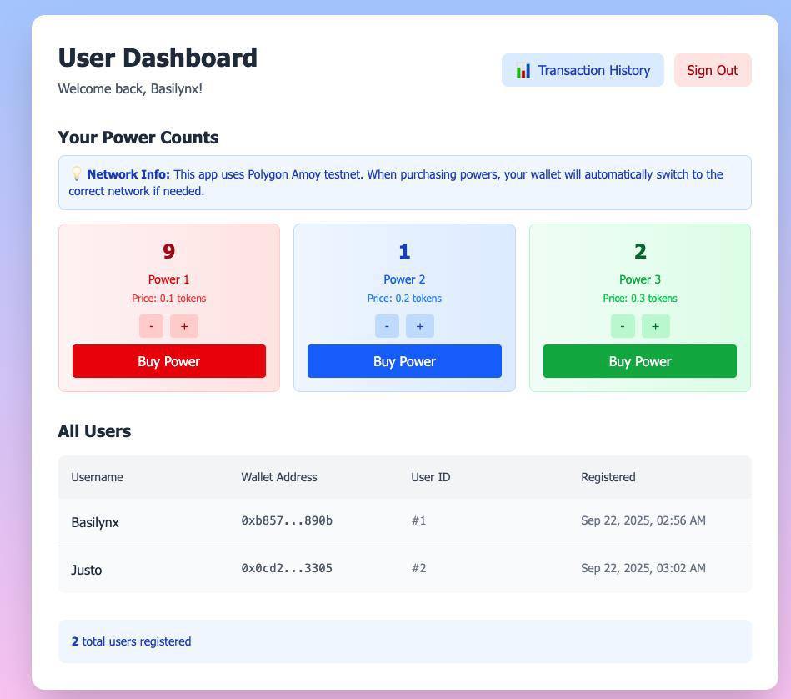The image size is (791, 699).
Task: Click 'Sep 22, 2025, 03:02 AM' date
Action: click(643, 568)
